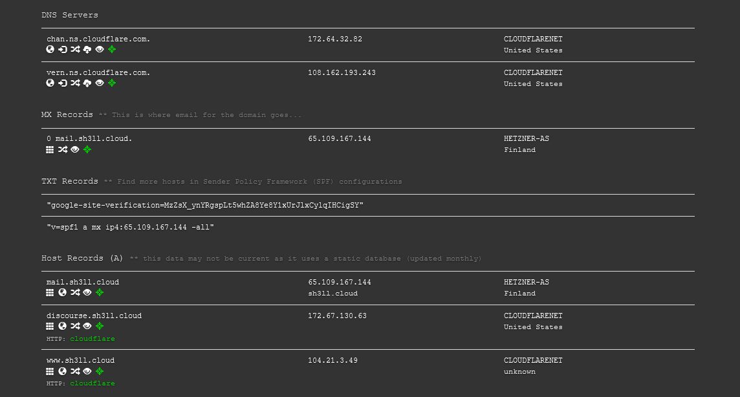
Task: Click shuffle icon for MX mail.sh3ll.cloud.
Action: coord(62,150)
